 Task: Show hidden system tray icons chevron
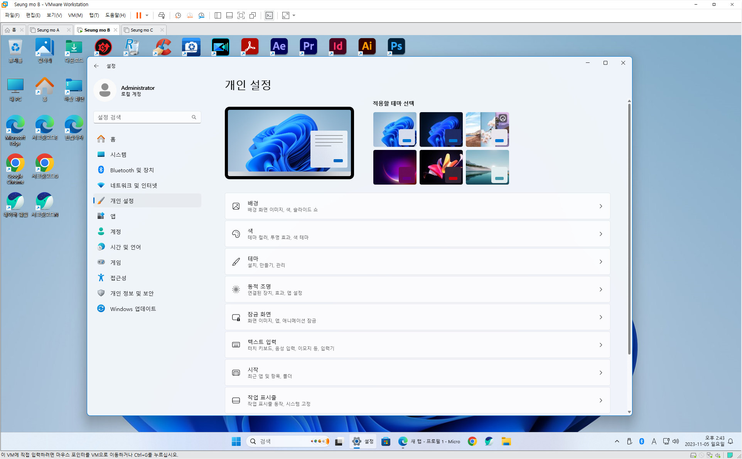[617, 441]
